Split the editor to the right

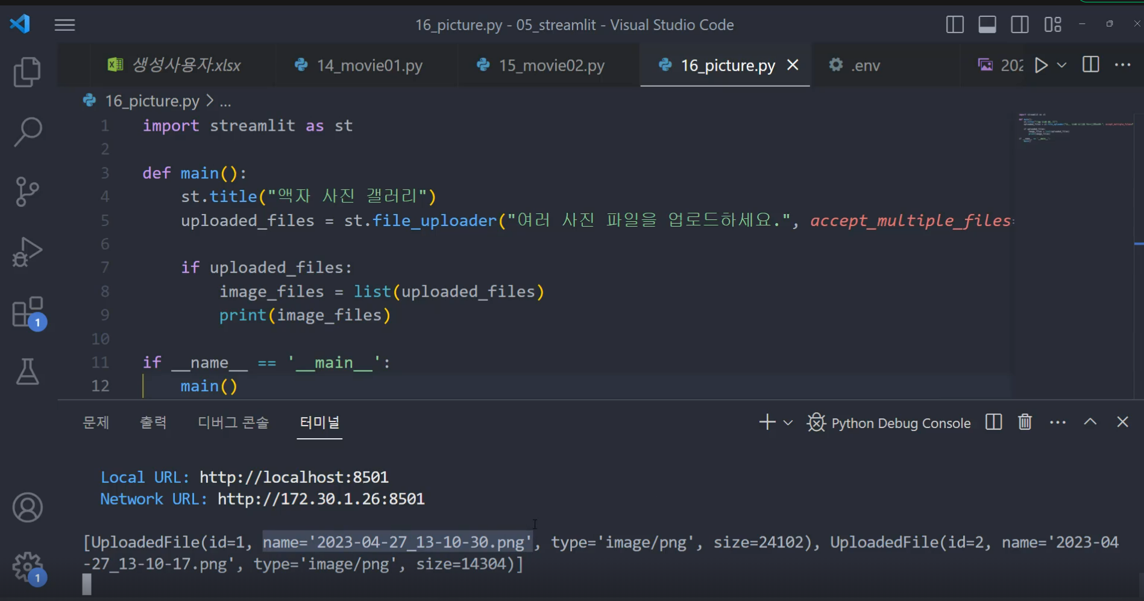(x=1091, y=65)
